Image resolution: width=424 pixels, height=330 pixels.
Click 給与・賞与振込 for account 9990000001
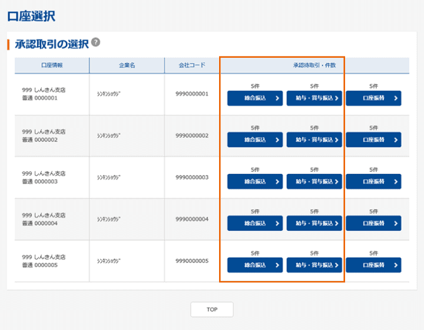click(x=314, y=98)
